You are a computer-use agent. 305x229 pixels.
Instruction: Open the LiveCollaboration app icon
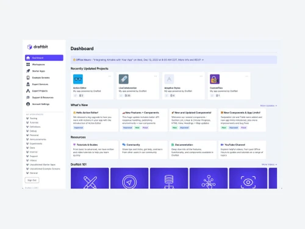click(124, 79)
